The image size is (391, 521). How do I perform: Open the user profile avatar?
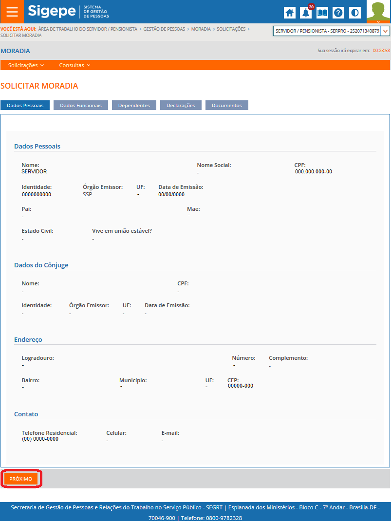coord(378,12)
